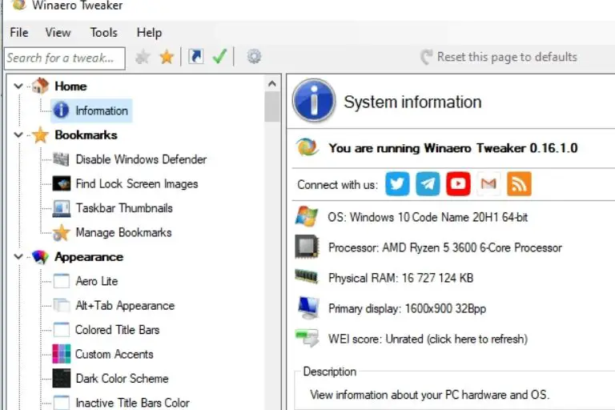The width and height of the screenshot is (615, 410).
Task: Select Custom Accents tree item
Action: click(115, 354)
